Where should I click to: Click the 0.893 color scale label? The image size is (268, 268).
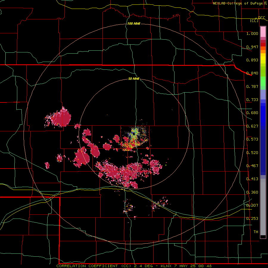coord(252,60)
